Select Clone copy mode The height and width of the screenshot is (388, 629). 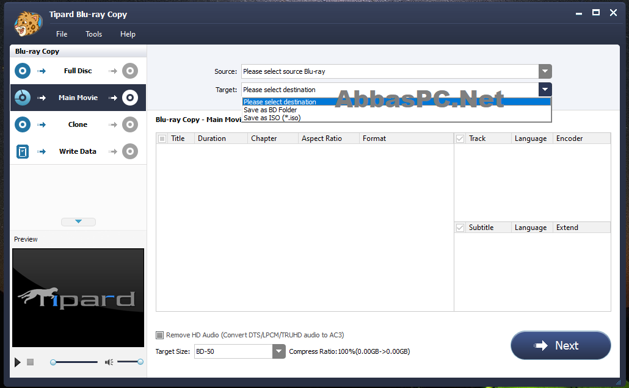pyautogui.click(x=78, y=124)
